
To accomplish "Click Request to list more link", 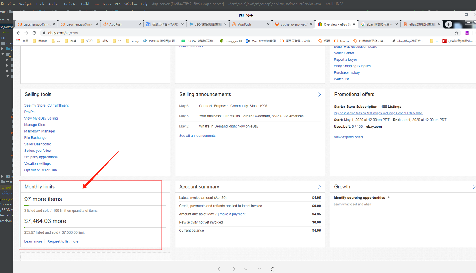I will point(63,242).
